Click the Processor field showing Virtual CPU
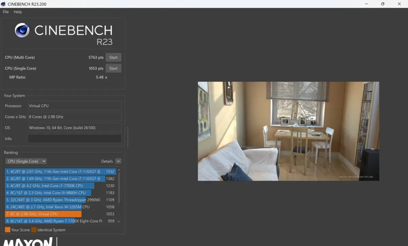The height and width of the screenshot is (246, 408). coord(74,106)
